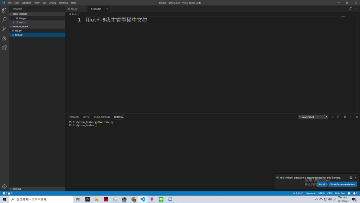Close the test.txt editor tab
The height and width of the screenshot is (203, 360).
(107, 9)
